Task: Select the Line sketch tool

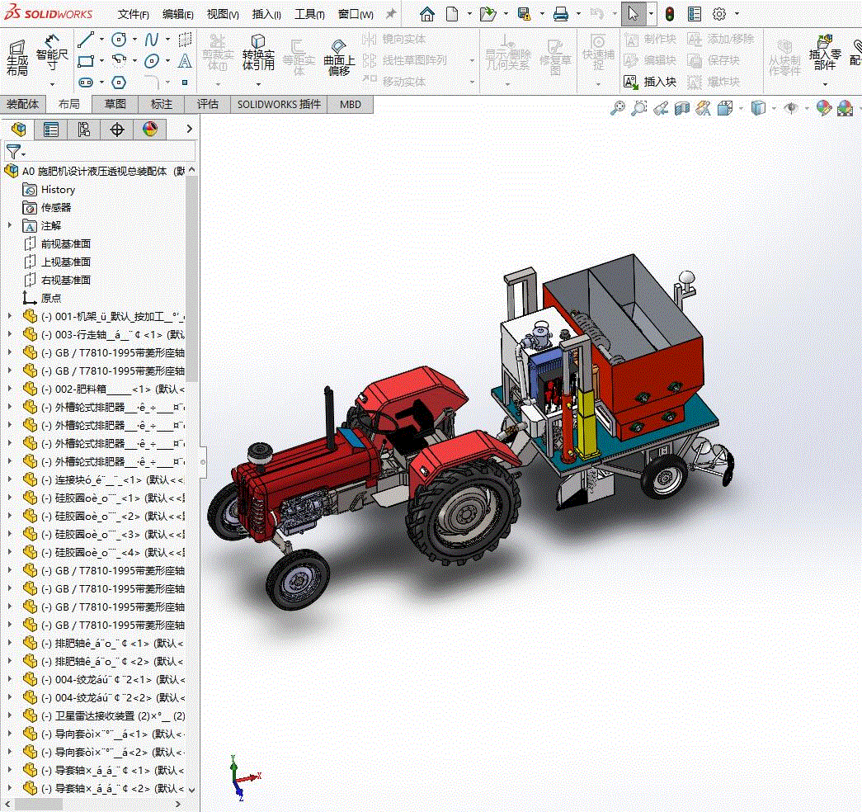Action: (x=85, y=39)
